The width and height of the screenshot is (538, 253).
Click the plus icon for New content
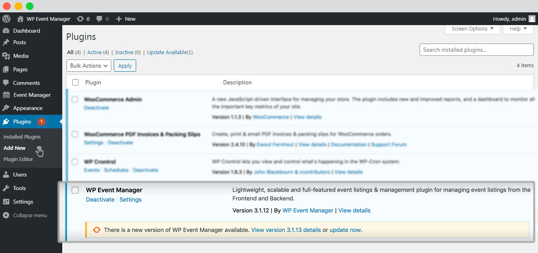coord(119,19)
